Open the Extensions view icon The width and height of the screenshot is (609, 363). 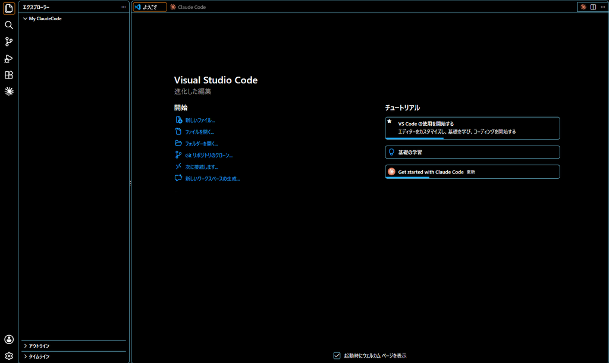(9, 75)
